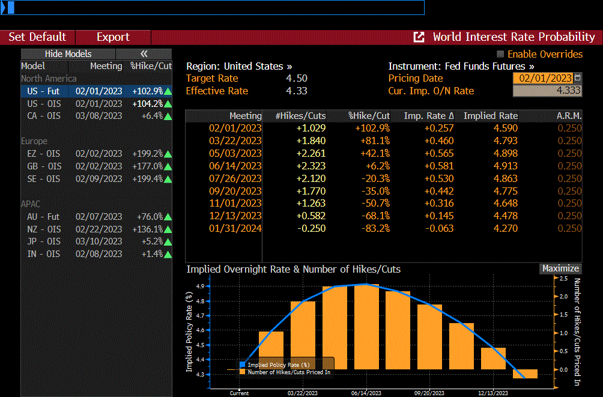Click meeting date 12/13/2023 in table
The width and height of the screenshot is (603, 397).
(x=235, y=216)
